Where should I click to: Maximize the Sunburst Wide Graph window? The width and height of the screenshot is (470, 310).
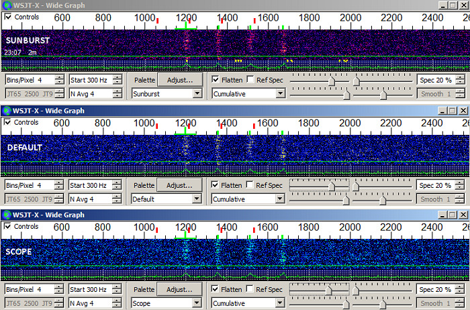(x=453, y=5)
